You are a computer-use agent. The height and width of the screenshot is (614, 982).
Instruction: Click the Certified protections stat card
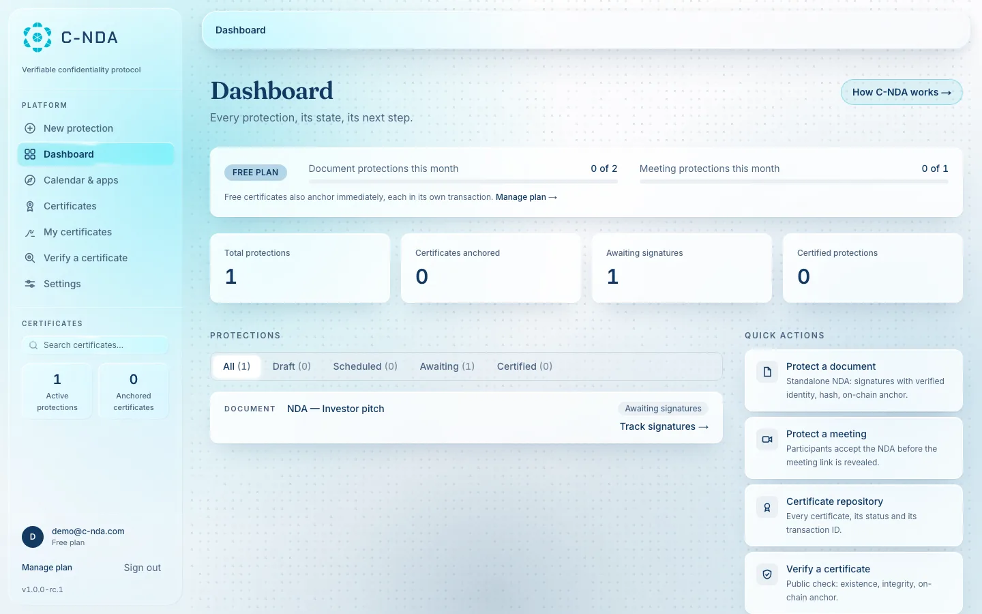(873, 268)
